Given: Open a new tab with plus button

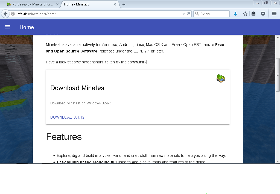Looking at the screenshot, I should 124,4.
